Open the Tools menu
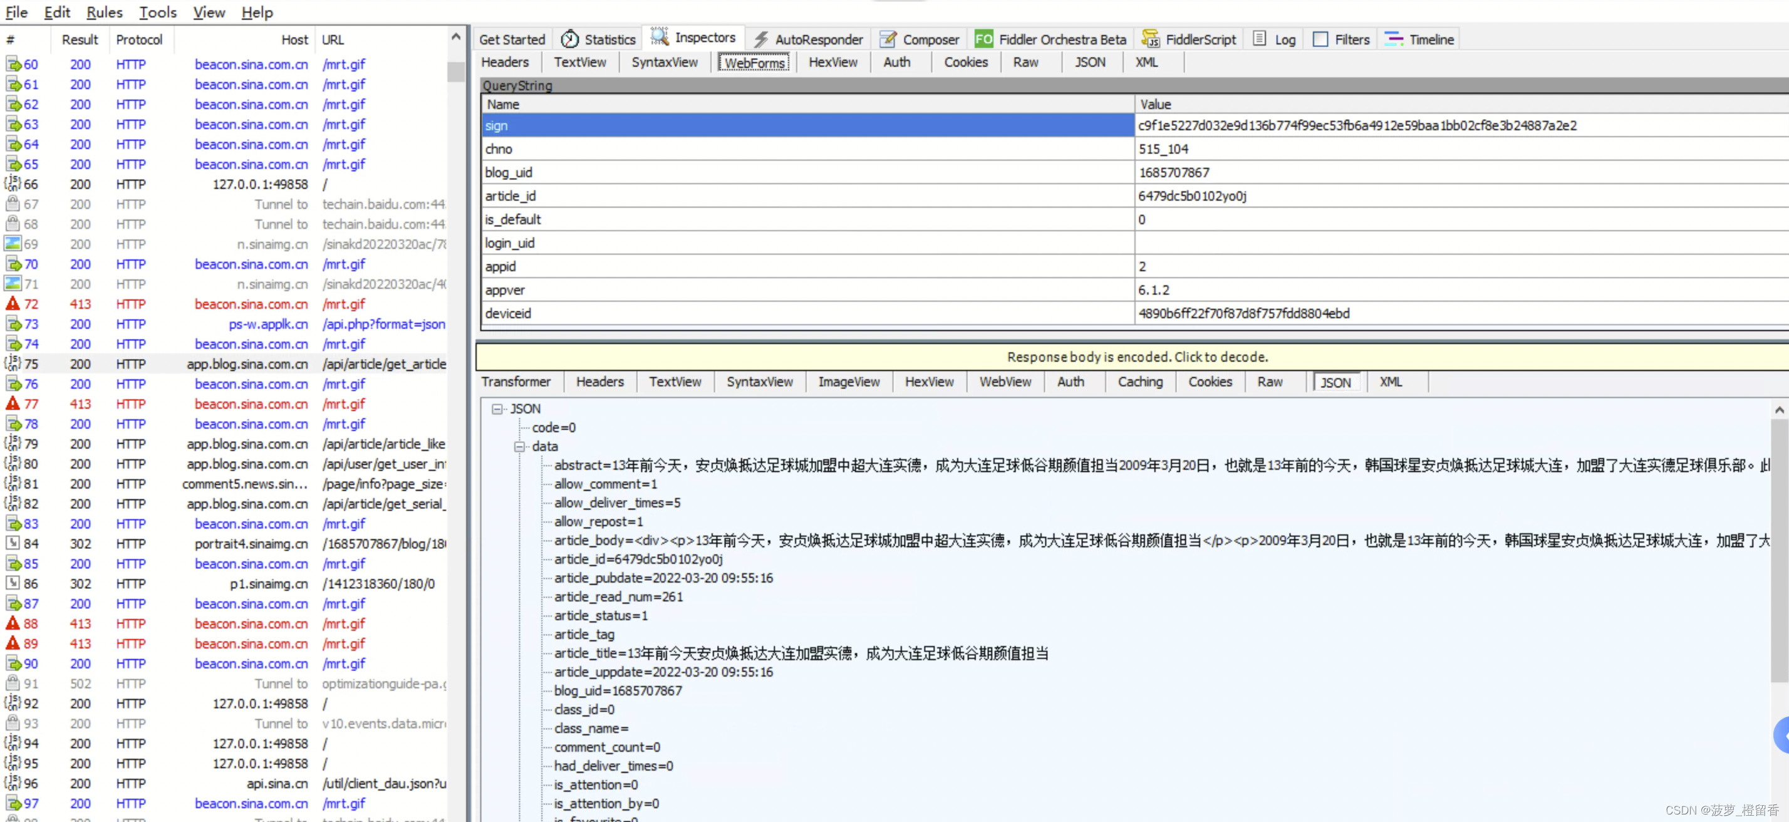Image resolution: width=1789 pixels, height=822 pixels. (157, 13)
